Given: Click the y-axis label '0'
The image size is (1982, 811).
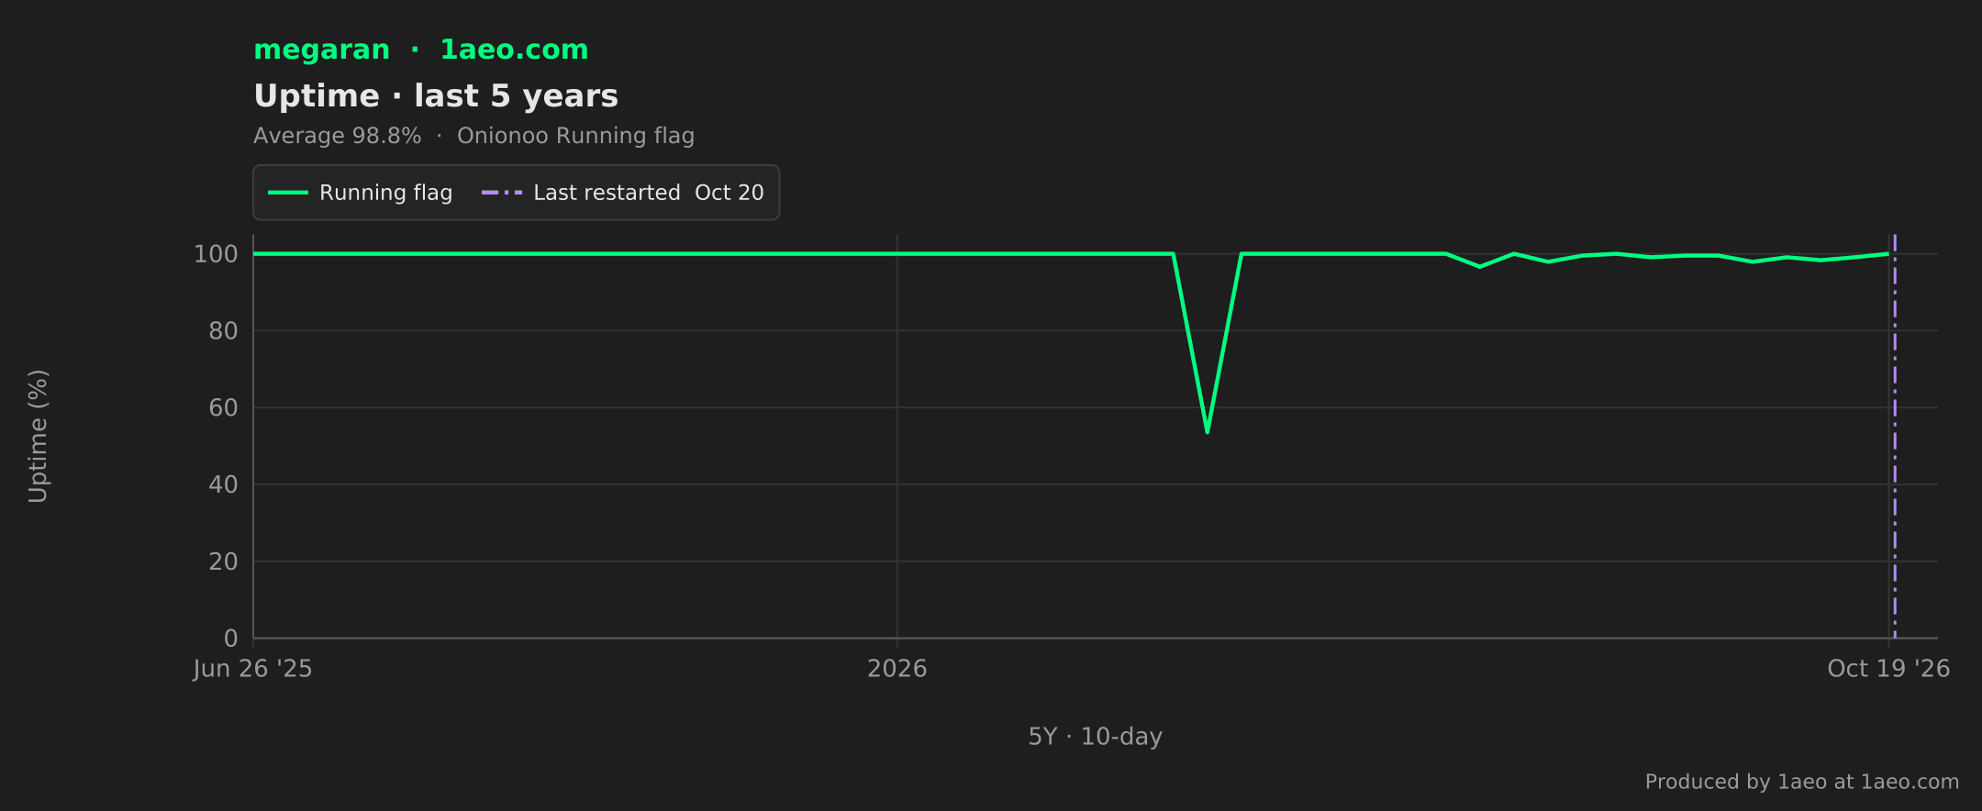Looking at the screenshot, I should click(x=230, y=639).
